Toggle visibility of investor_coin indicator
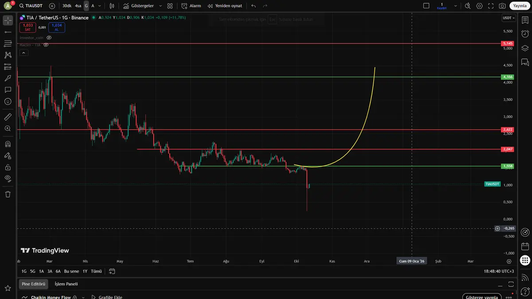Screen dimensions: 532x299 click(x=49, y=38)
